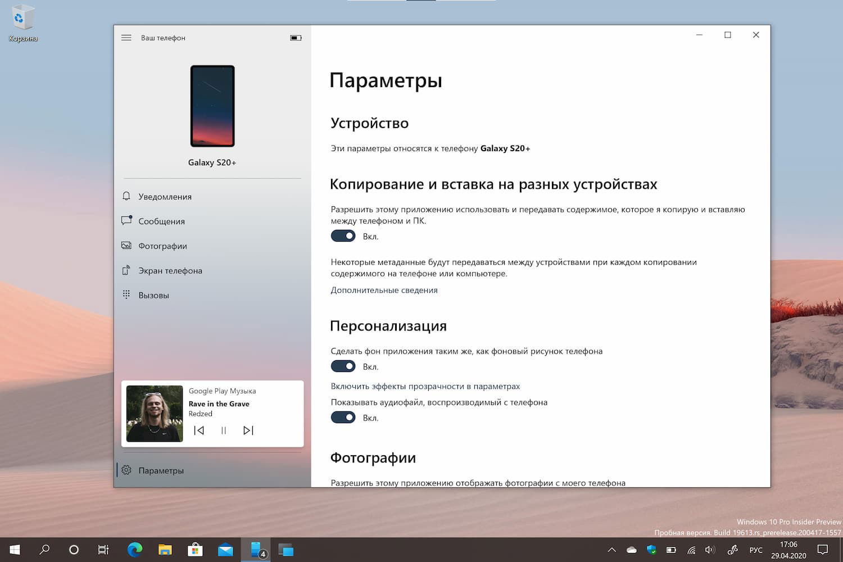Click the PC battery icon in tray

coord(671,550)
